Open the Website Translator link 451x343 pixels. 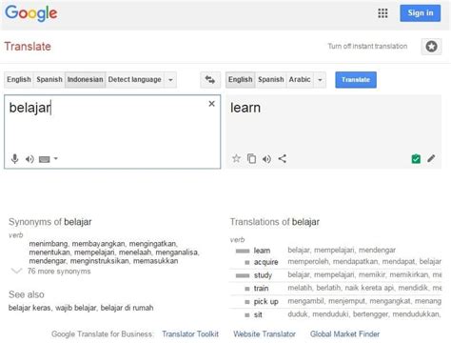click(x=265, y=334)
